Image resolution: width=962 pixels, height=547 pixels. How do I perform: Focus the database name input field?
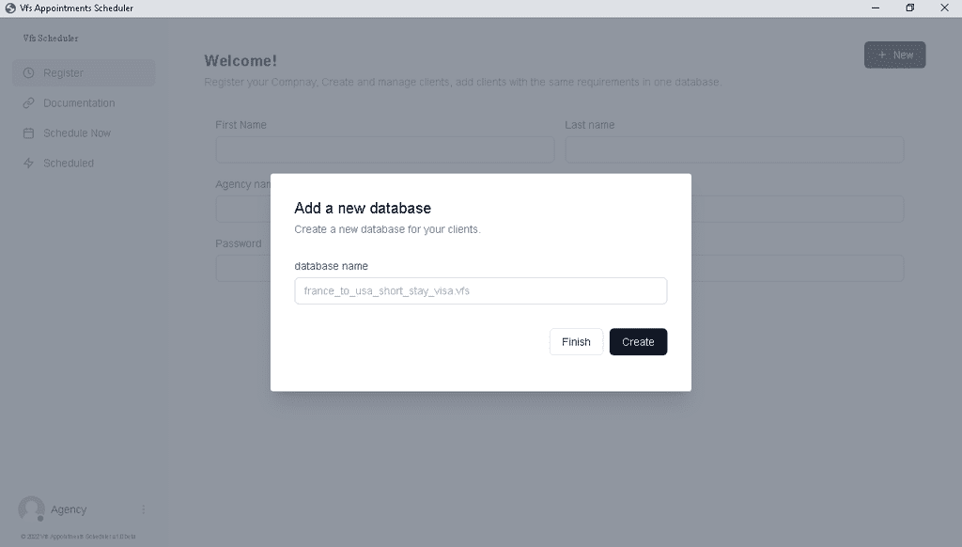click(x=480, y=291)
